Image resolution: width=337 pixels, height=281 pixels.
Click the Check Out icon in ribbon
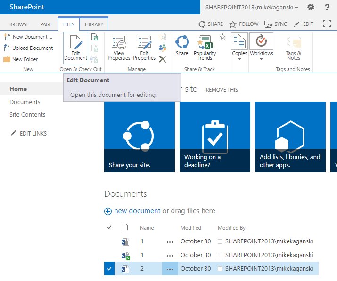coord(95,37)
